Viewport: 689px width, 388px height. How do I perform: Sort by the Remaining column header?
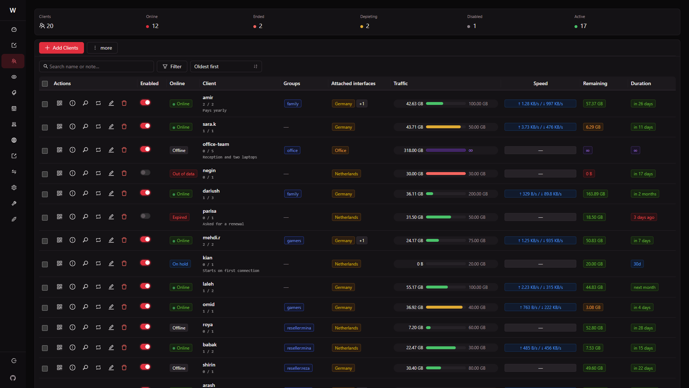[x=595, y=83]
